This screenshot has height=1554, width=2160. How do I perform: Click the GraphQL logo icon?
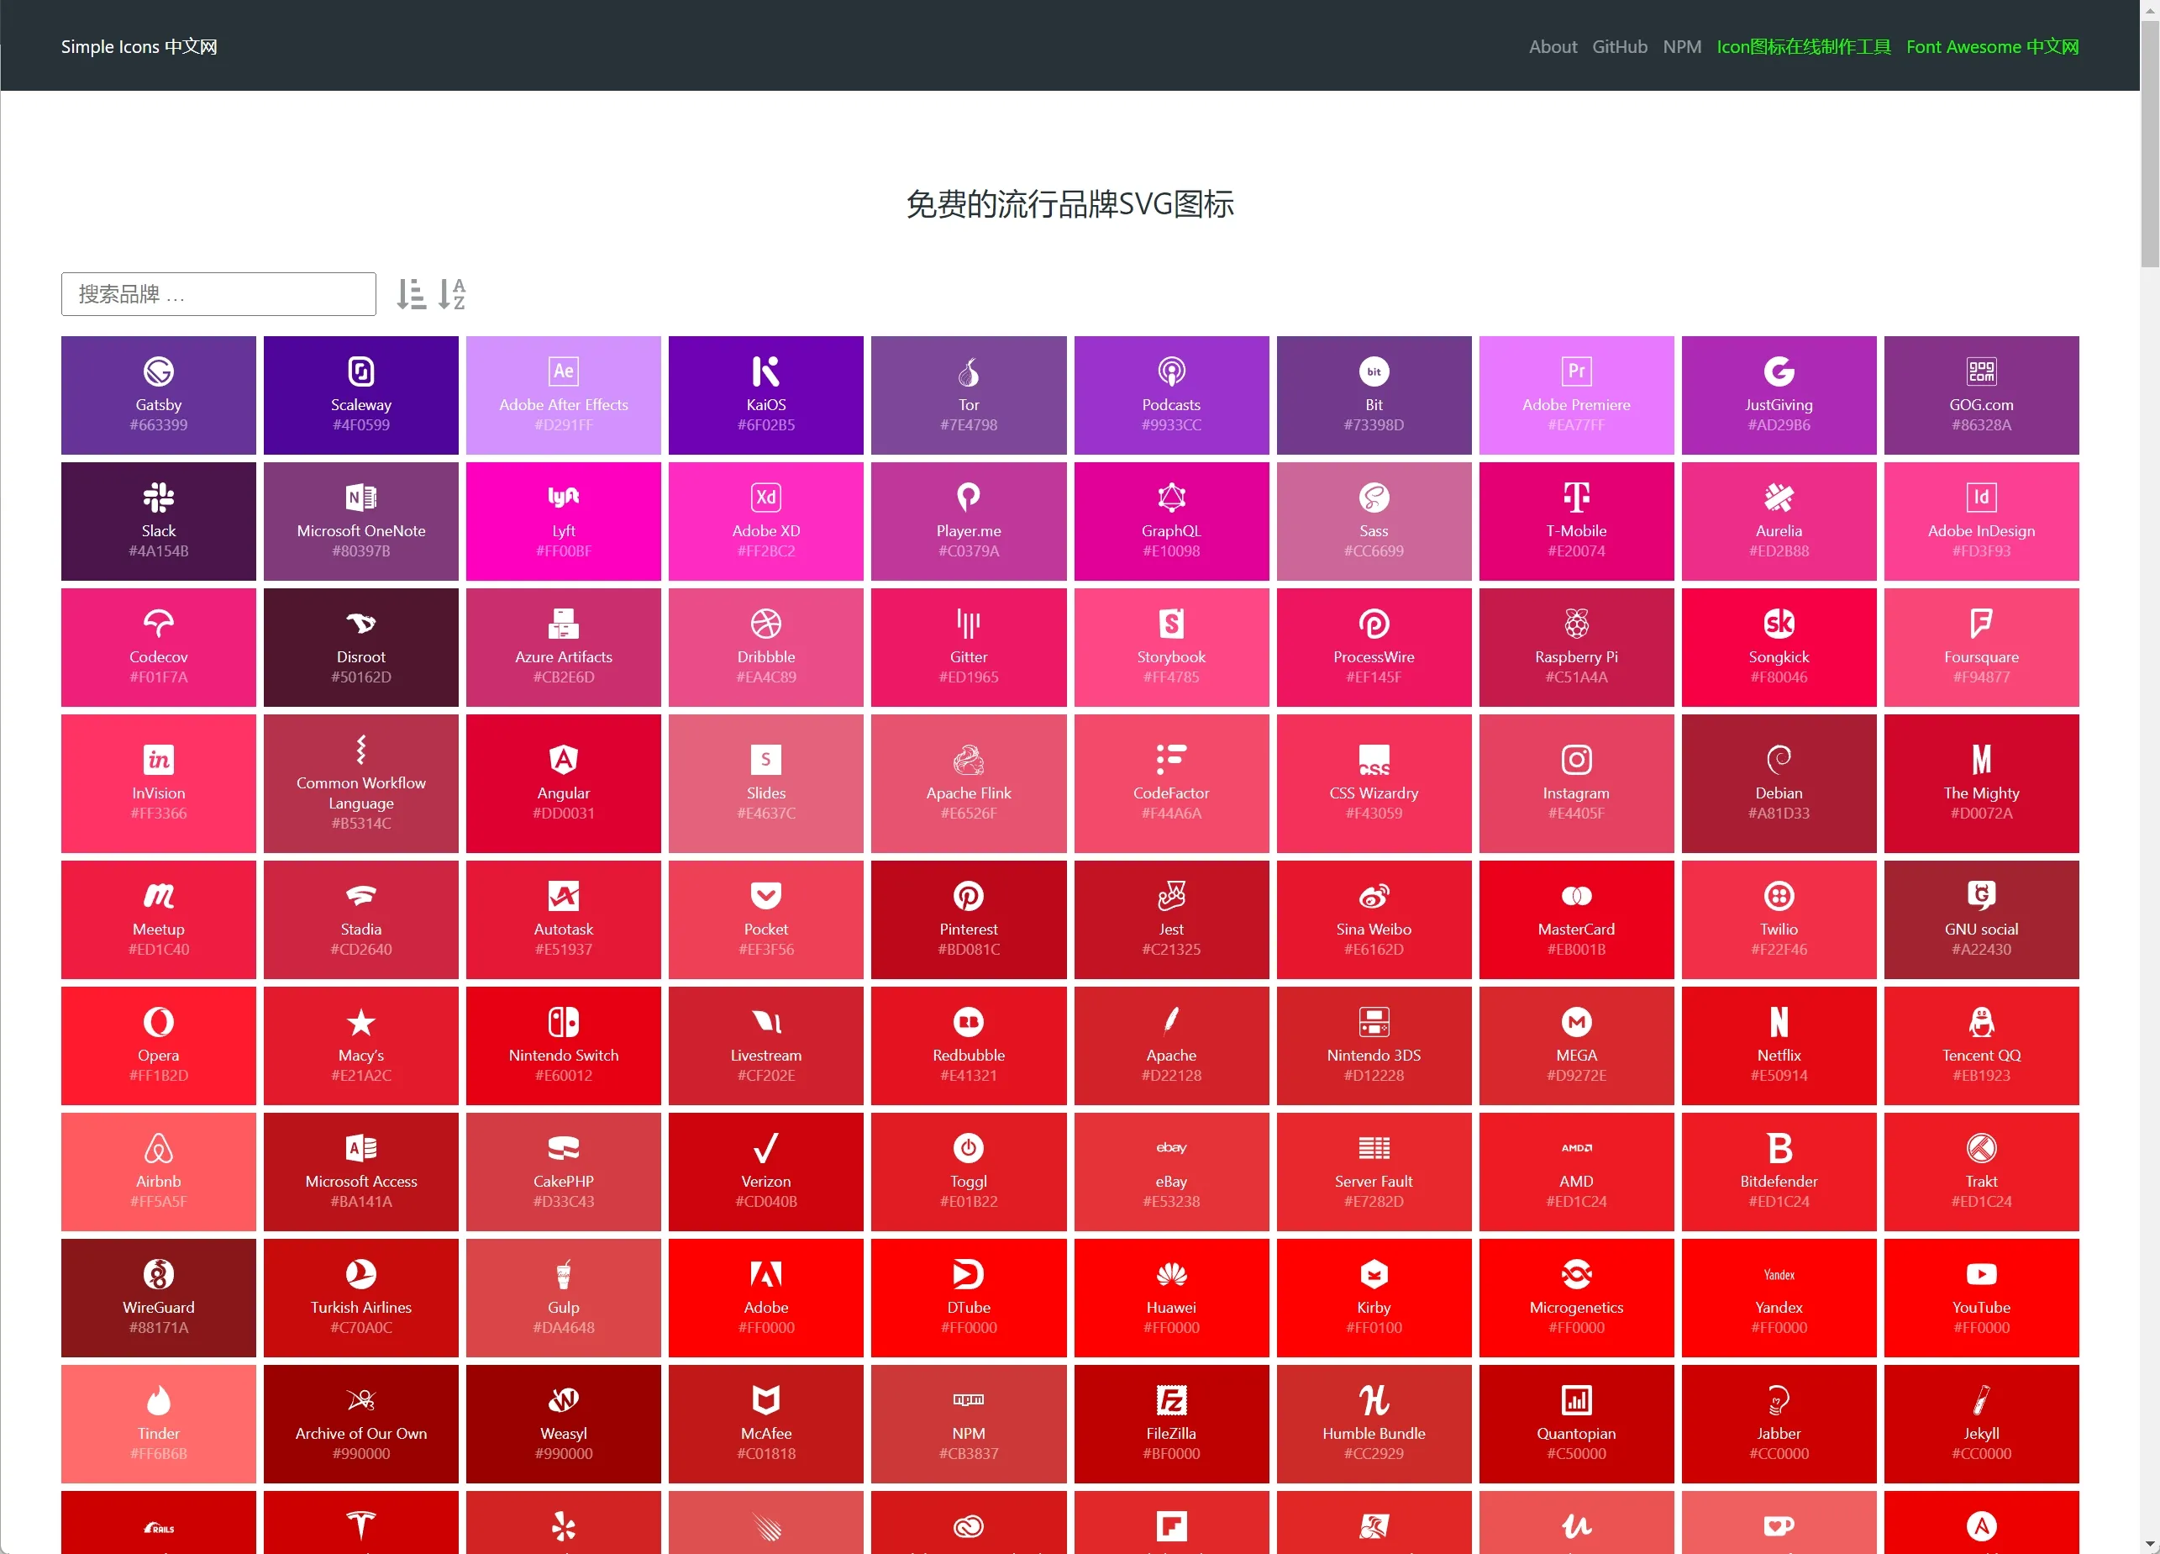point(1171,497)
